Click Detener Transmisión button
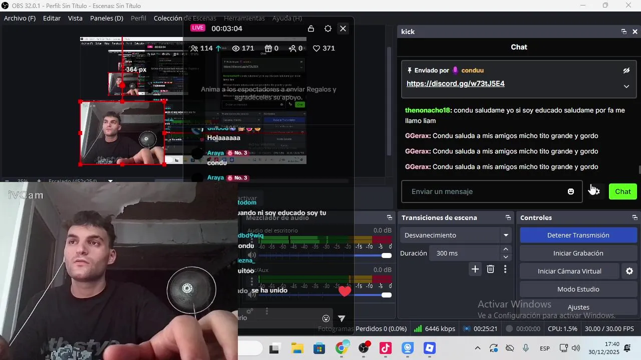 [x=578, y=235]
